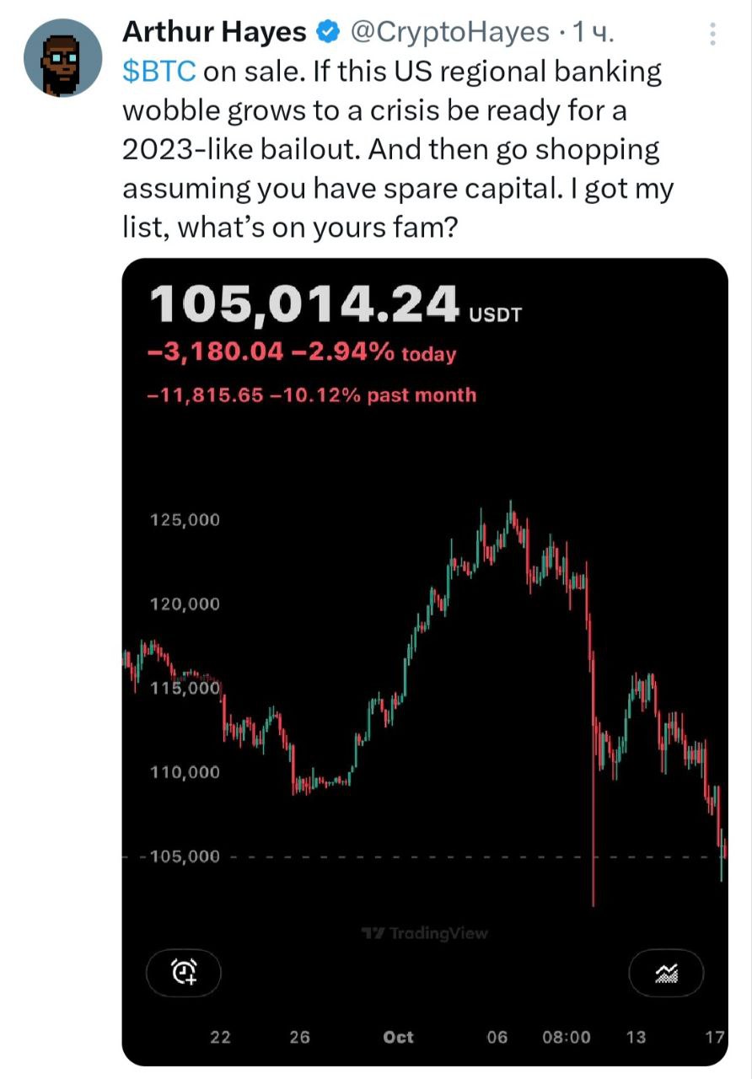752x1079 pixels.
Task: Click the 115,000 price axis label
Action: [185, 689]
